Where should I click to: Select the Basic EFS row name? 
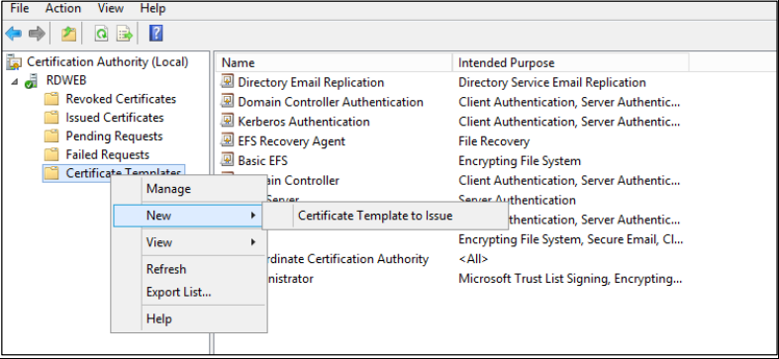(263, 161)
